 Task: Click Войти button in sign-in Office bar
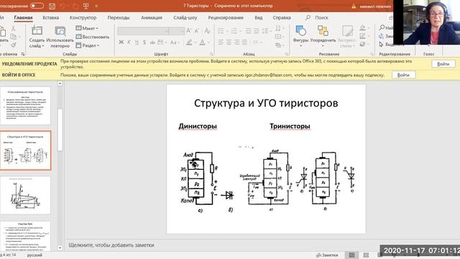[403, 75]
